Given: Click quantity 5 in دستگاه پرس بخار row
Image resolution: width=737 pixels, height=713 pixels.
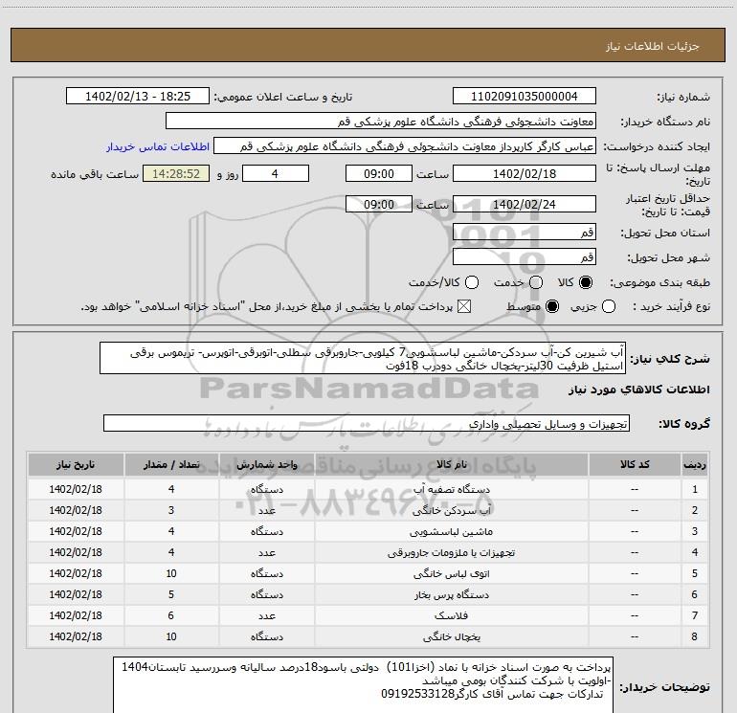Looking at the screenshot, I should [171, 594].
